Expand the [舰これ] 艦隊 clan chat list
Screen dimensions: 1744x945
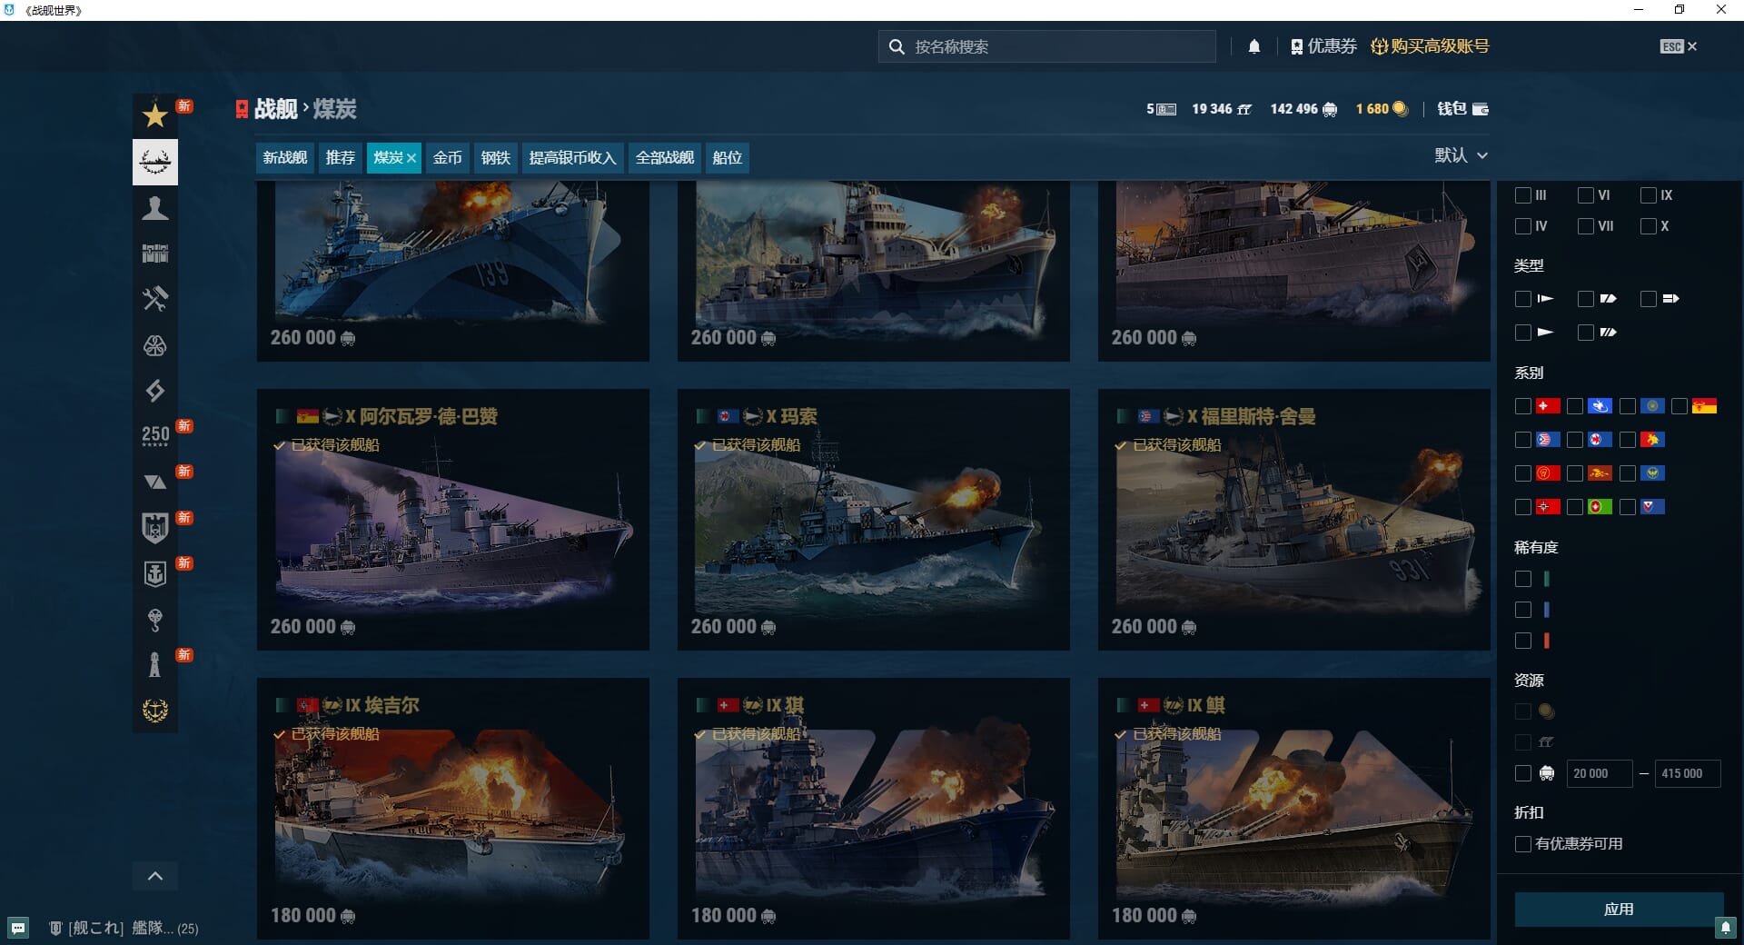click(124, 928)
